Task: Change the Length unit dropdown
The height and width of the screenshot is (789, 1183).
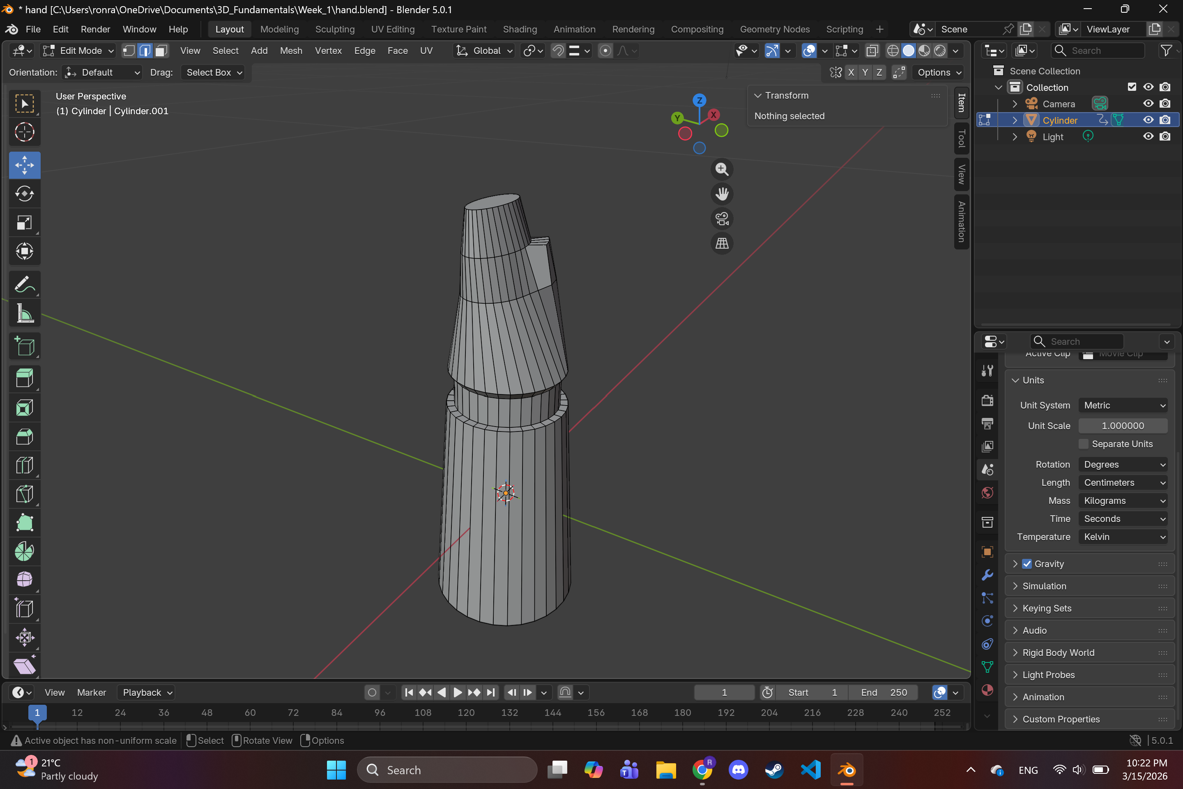Action: [x=1123, y=482]
